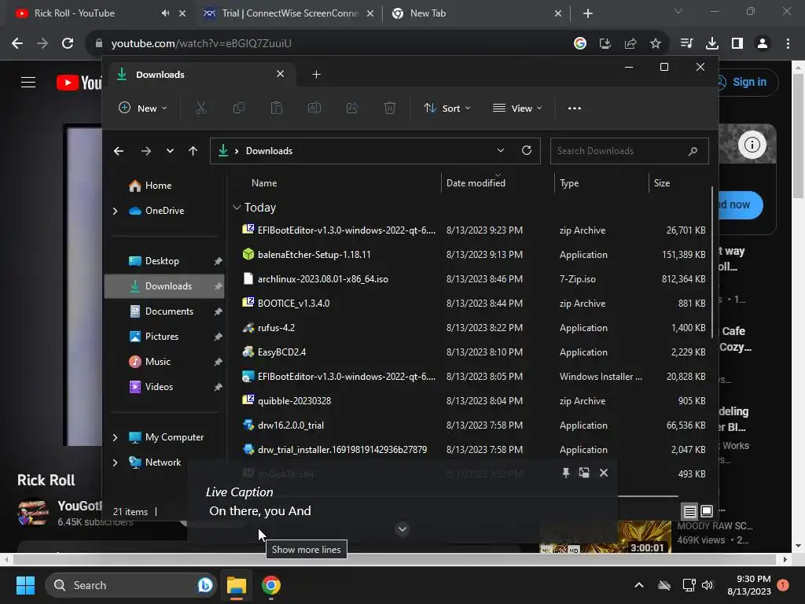Open the Windows Start button

point(25,585)
